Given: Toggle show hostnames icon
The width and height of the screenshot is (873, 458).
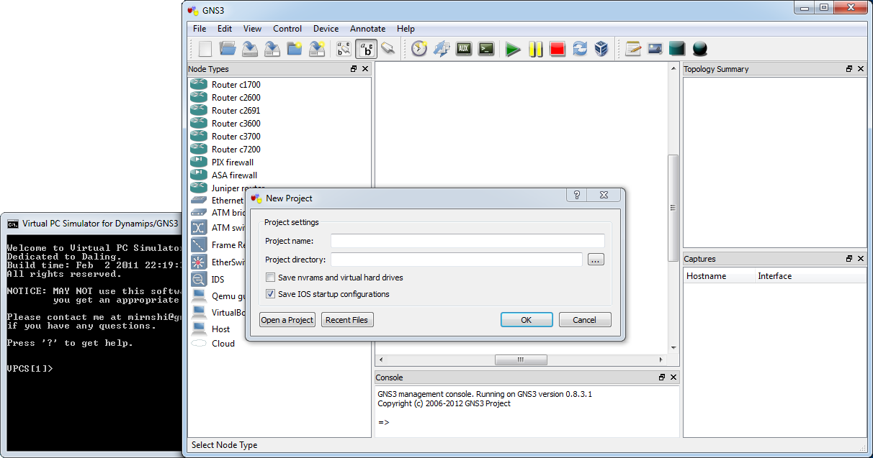Looking at the screenshot, I should click(x=367, y=49).
